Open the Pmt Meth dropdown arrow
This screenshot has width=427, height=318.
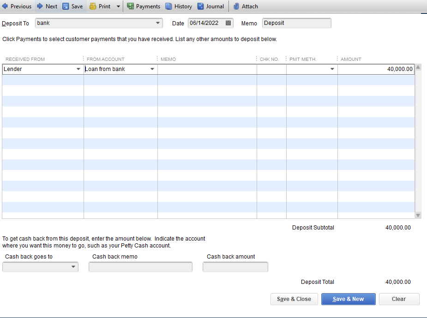tap(332, 69)
